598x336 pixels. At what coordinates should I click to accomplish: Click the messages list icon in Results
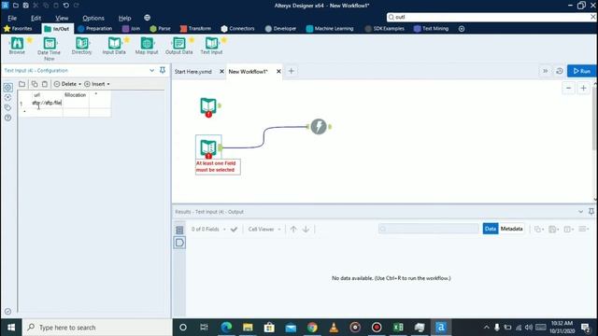(x=179, y=230)
